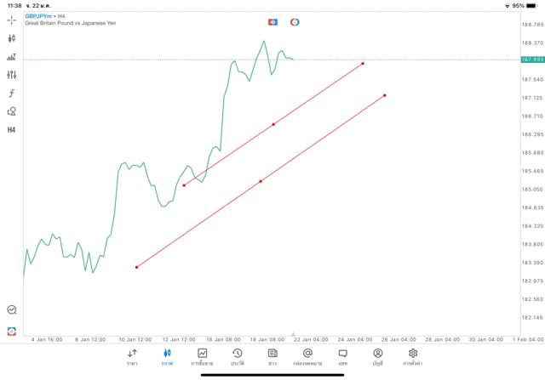This screenshot has height=380, width=545.
Task: Change chart type via candlestick icon
Action: (x=12, y=38)
